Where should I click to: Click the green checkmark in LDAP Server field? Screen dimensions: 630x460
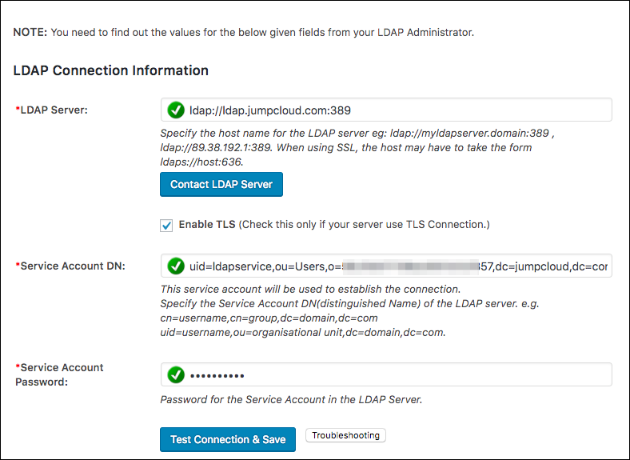pyautogui.click(x=176, y=110)
